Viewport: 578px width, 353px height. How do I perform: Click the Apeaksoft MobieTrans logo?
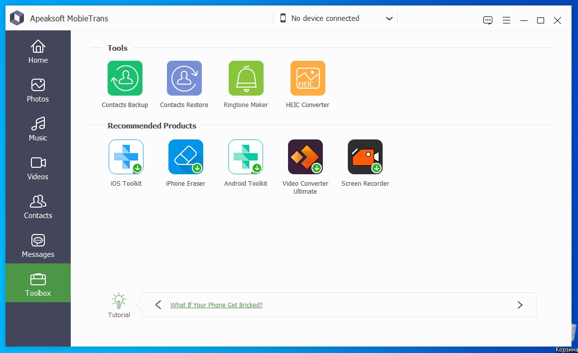click(17, 18)
